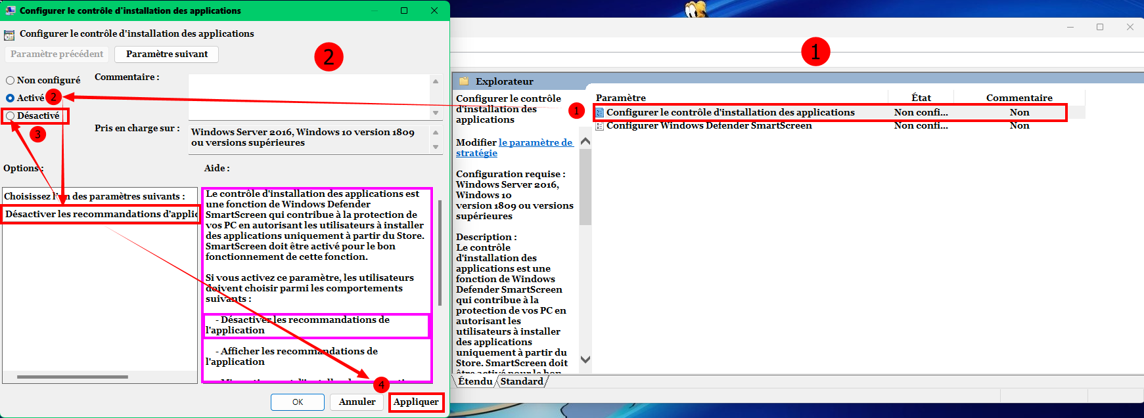Click the description pane scroll-down chevron
The height and width of the screenshot is (418, 1144).
point(585,360)
